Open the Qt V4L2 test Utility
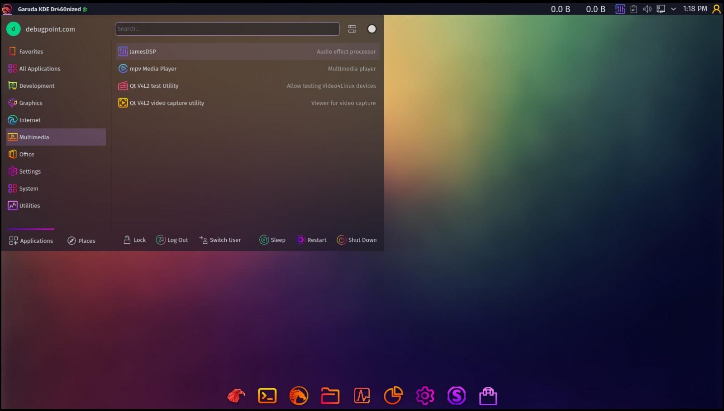The image size is (724, 411). [x=154, y=85]
